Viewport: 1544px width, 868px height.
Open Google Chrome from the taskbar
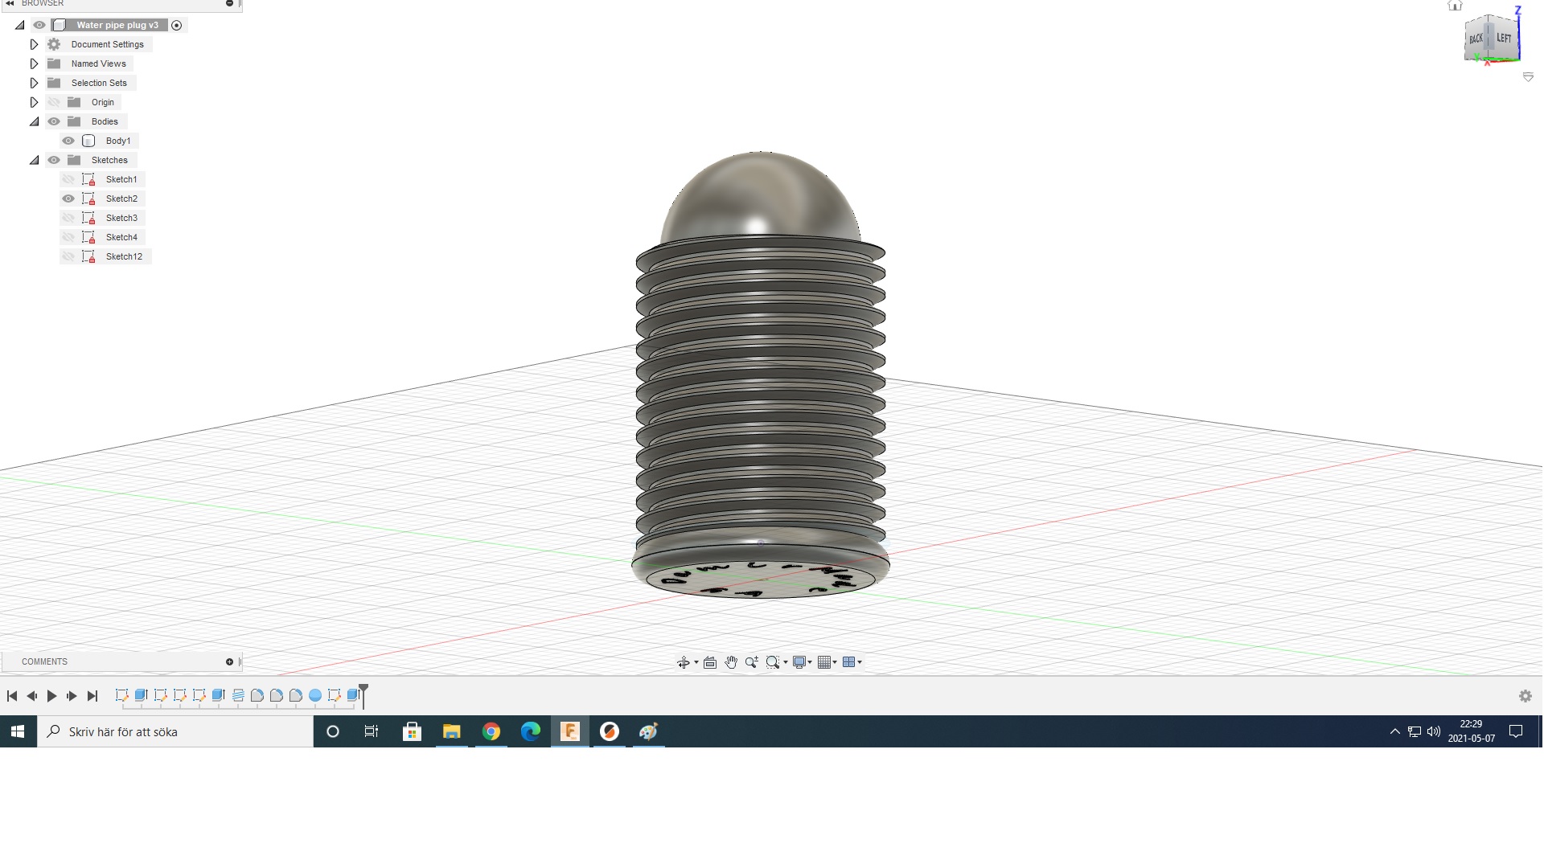click(x=491, y=731)
